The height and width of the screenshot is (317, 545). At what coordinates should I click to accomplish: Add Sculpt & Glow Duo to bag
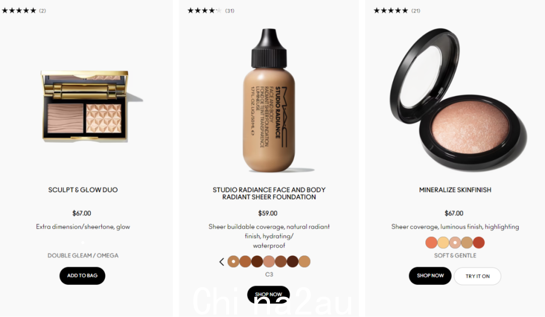[x=82, y=276]
